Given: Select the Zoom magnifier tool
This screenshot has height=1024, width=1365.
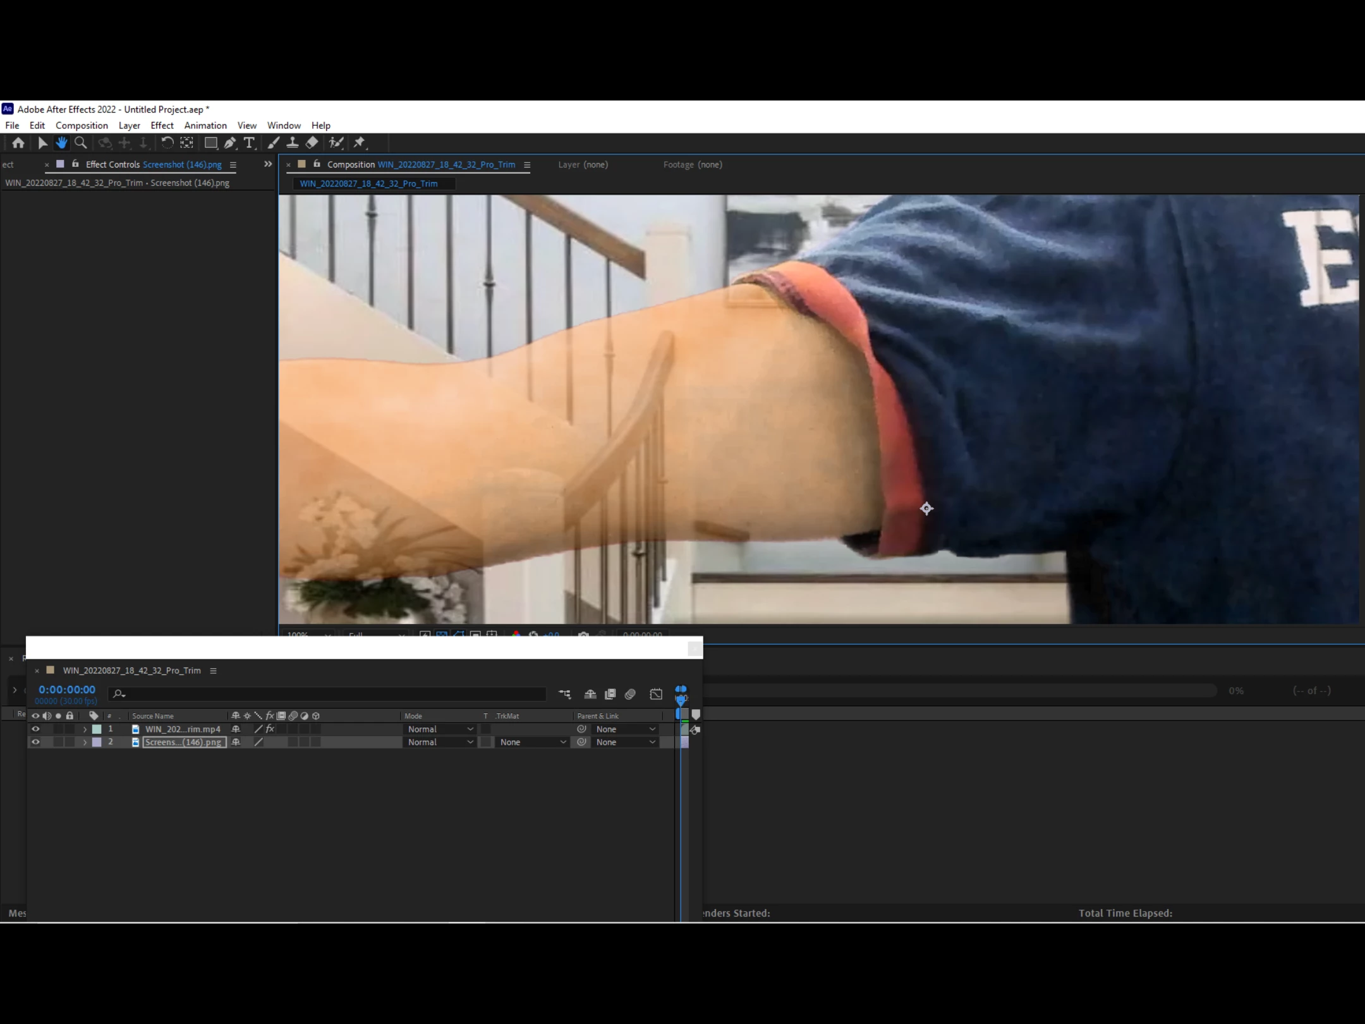Looking at the screenshot, I should pos(80,143).
